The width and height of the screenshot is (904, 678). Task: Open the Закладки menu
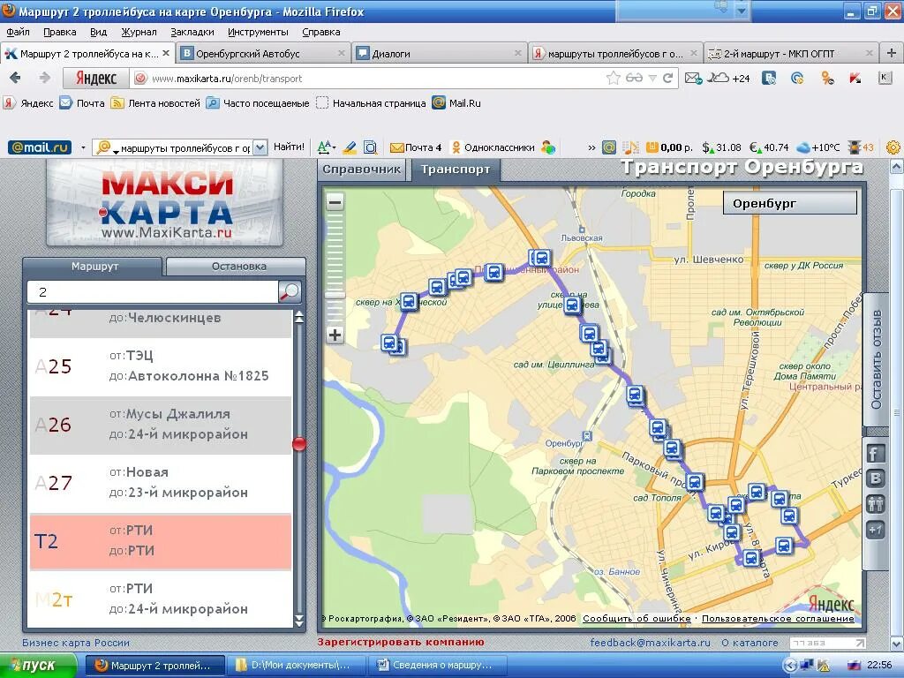click(192, 32)
